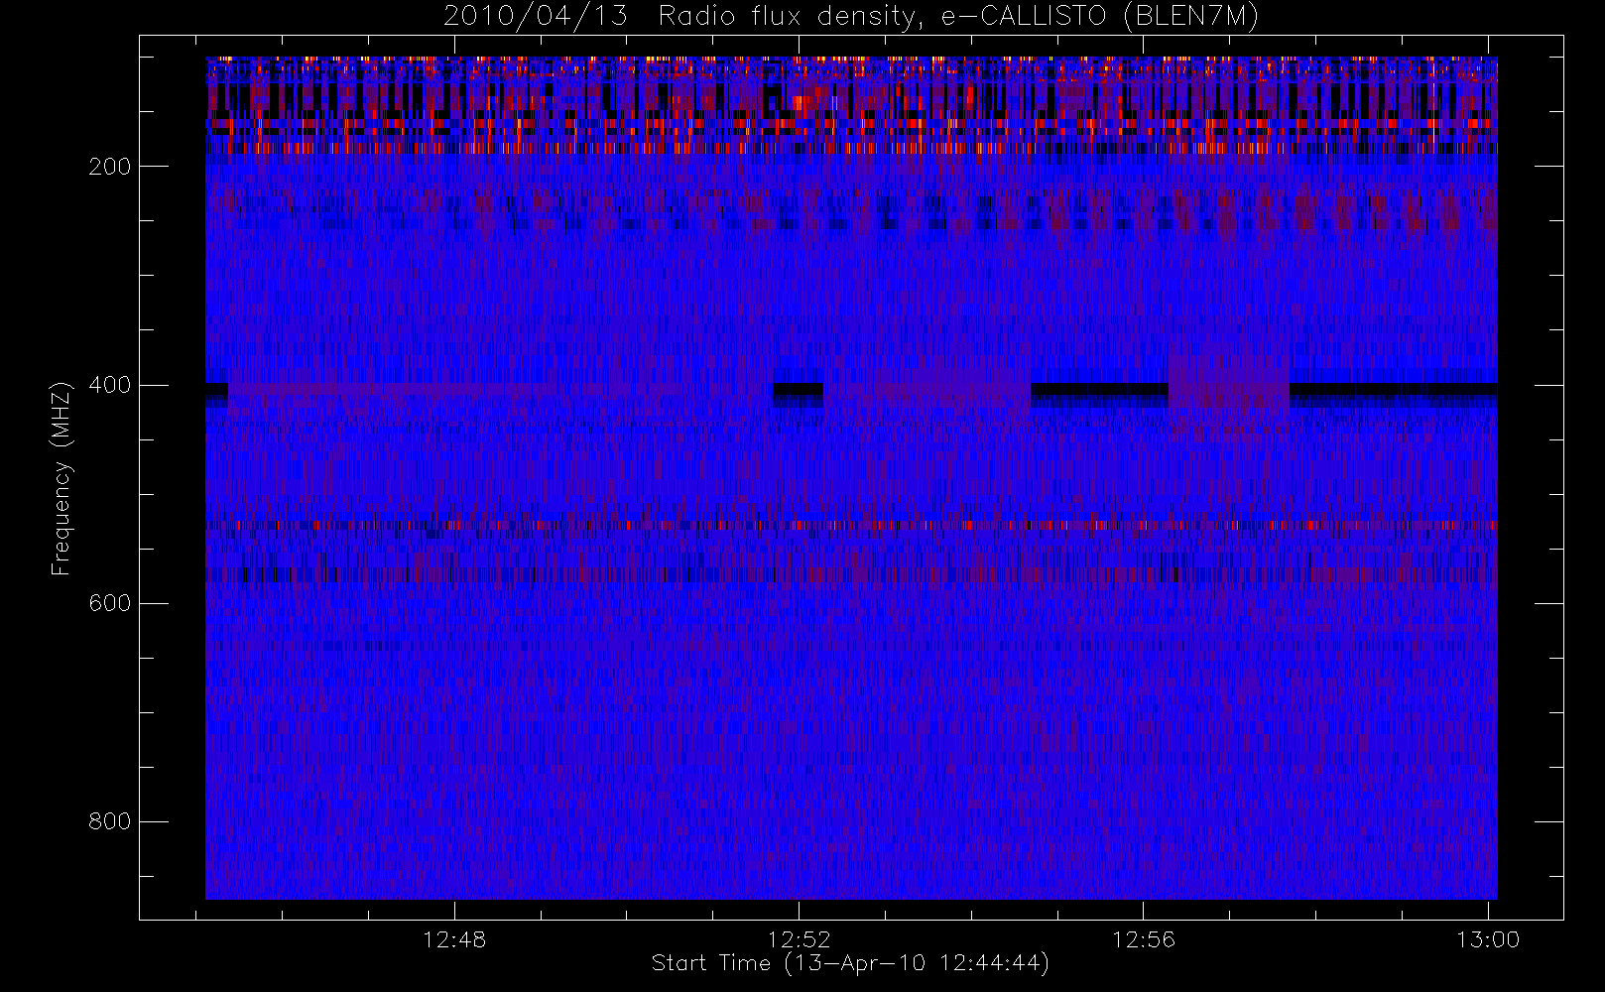Select the "Frequency (MHZ)" axis label
This screenshot has height=992, width=1605.
pos(62,478)
